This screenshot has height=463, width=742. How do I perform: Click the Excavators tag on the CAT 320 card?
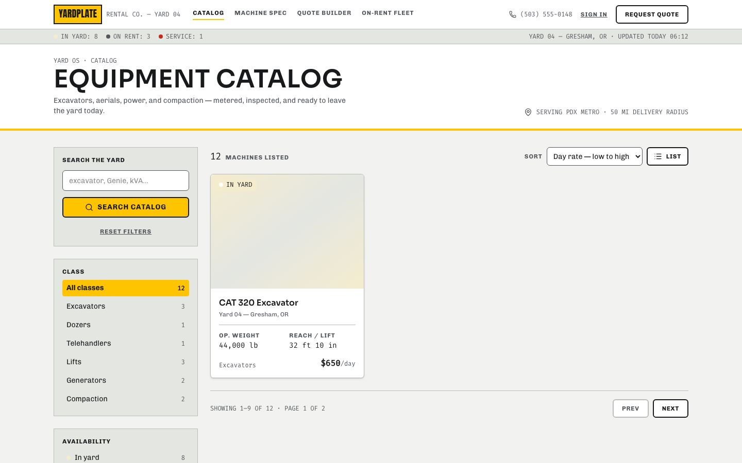[238, 365]
